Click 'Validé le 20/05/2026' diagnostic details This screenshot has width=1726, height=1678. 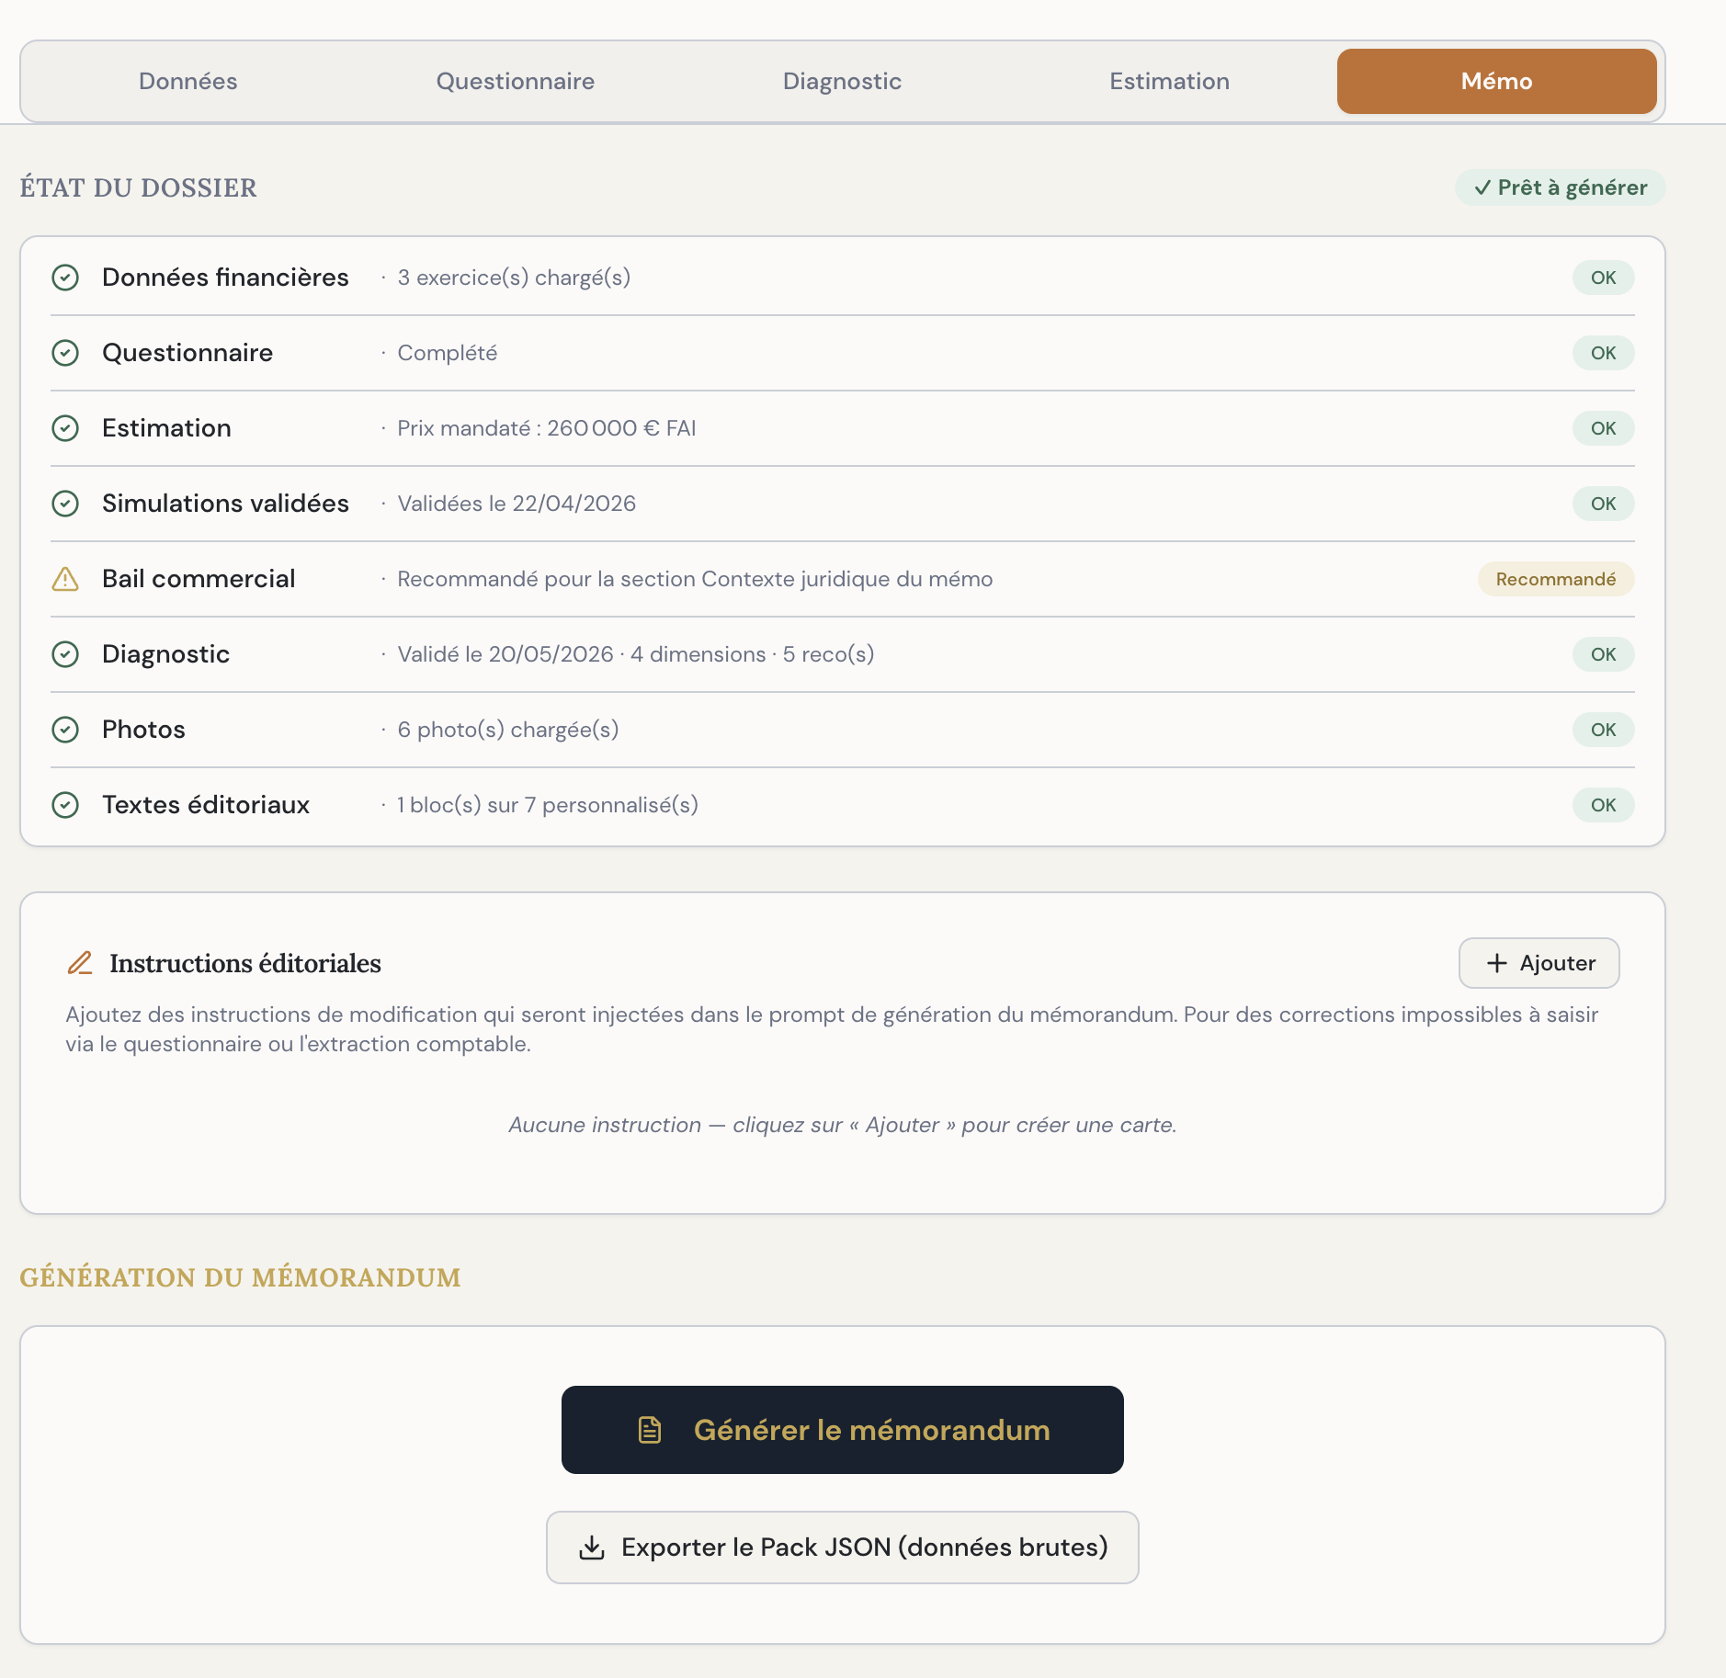point(636,654)
